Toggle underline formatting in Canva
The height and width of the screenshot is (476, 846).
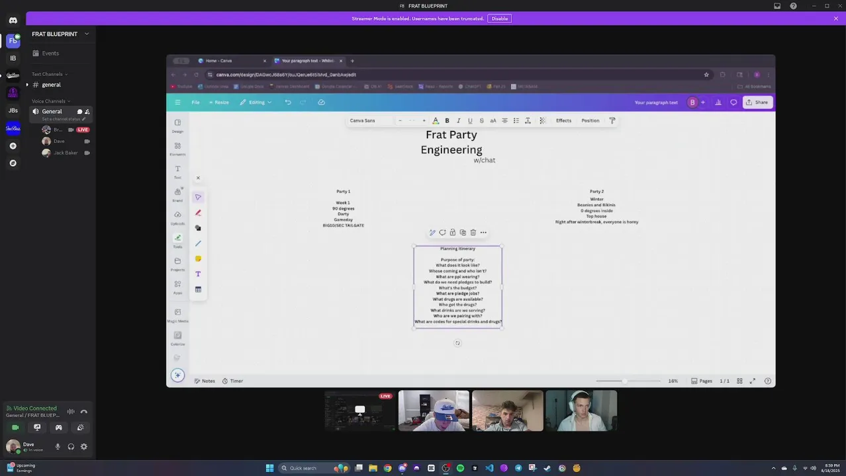point(470,121)
